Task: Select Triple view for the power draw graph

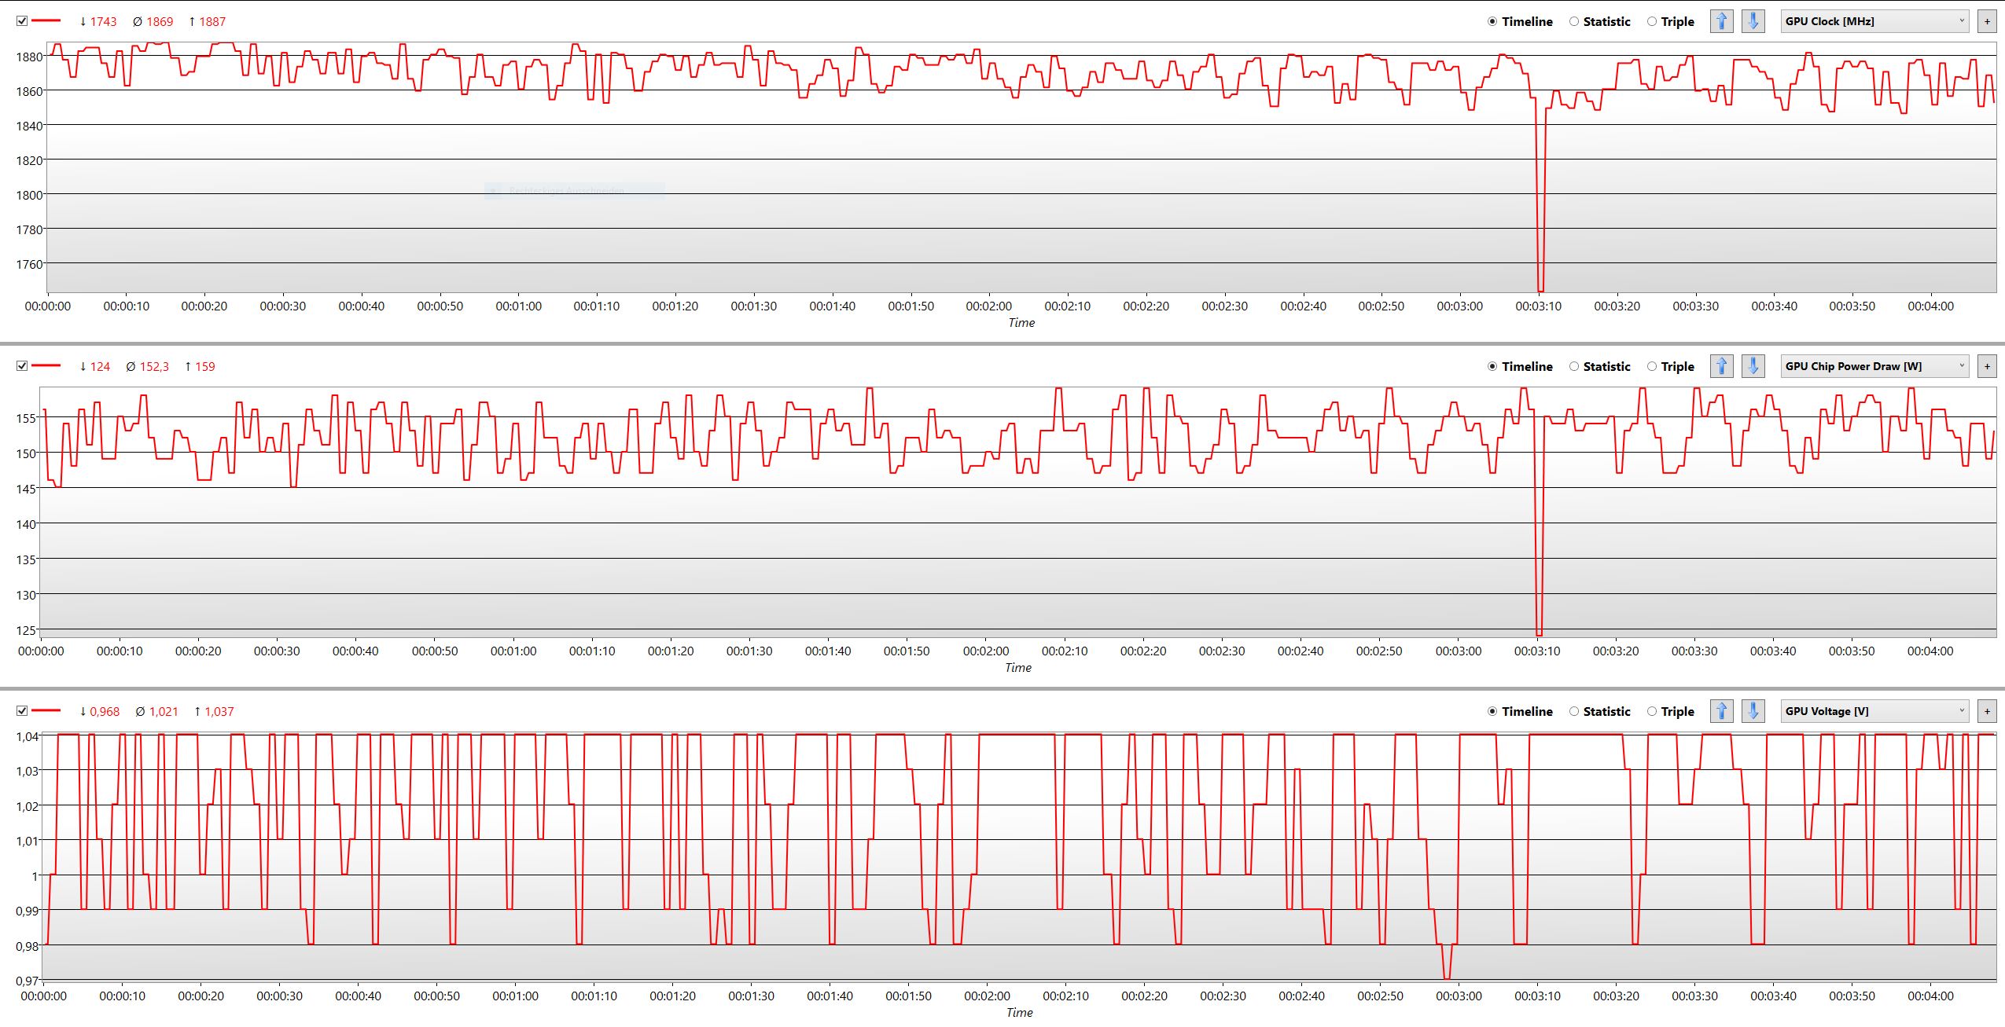Action: 1652,366
